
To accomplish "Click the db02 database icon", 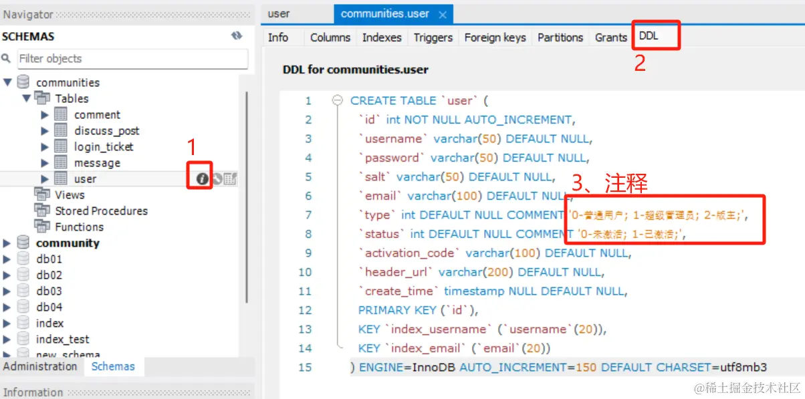I will (23, 275).
